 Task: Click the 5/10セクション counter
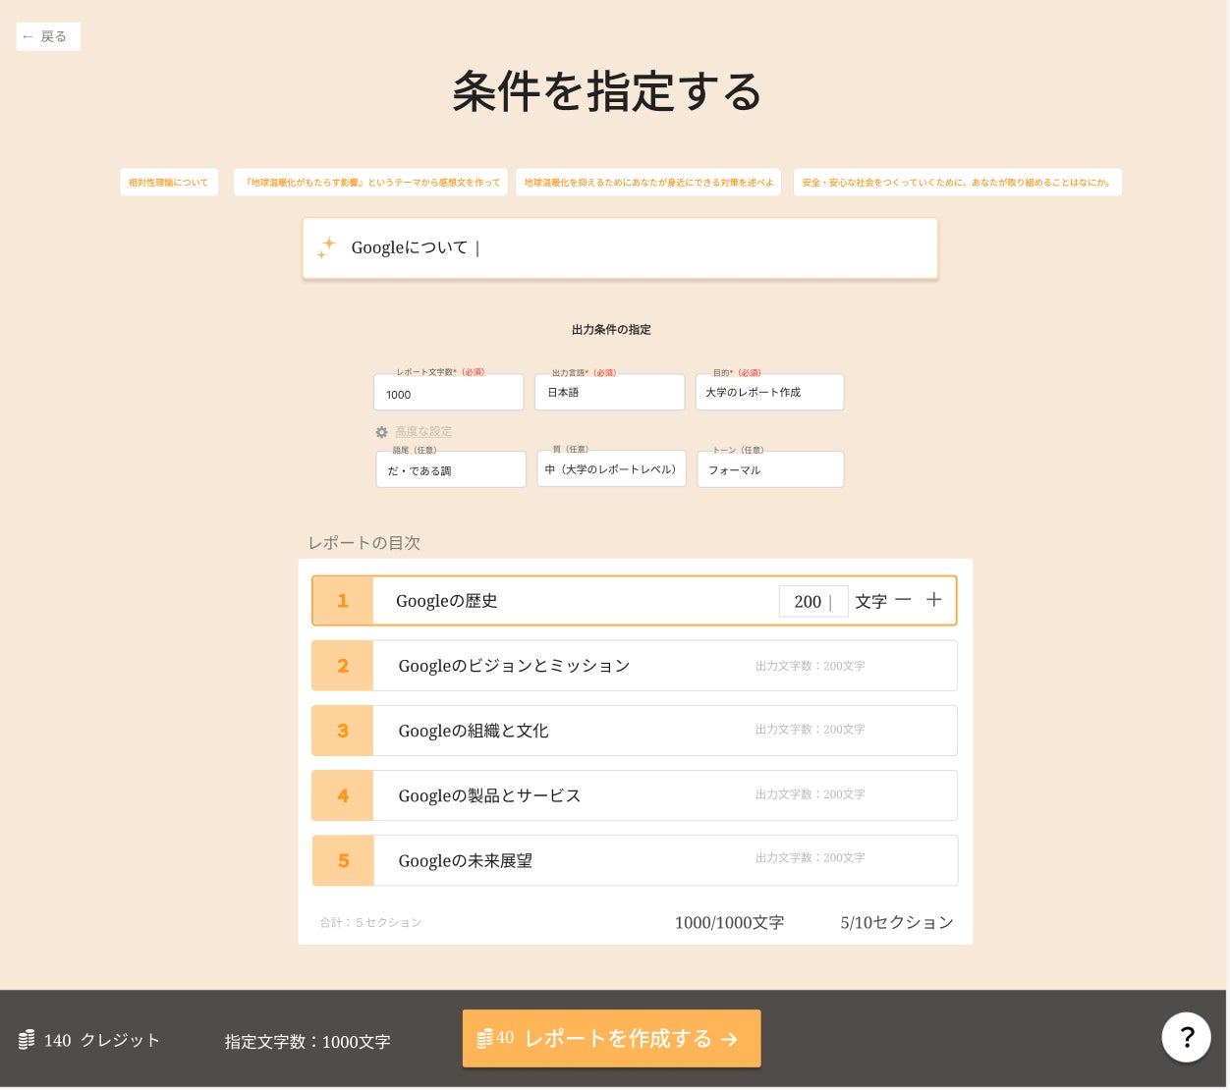pos(897,923)
